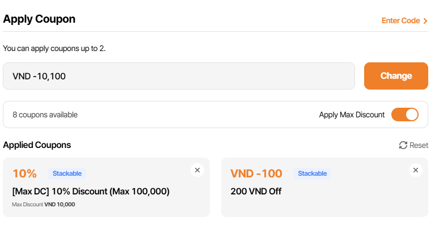Click the Apply Coupon title
This screenshot has height=229, width=439.
39,19
